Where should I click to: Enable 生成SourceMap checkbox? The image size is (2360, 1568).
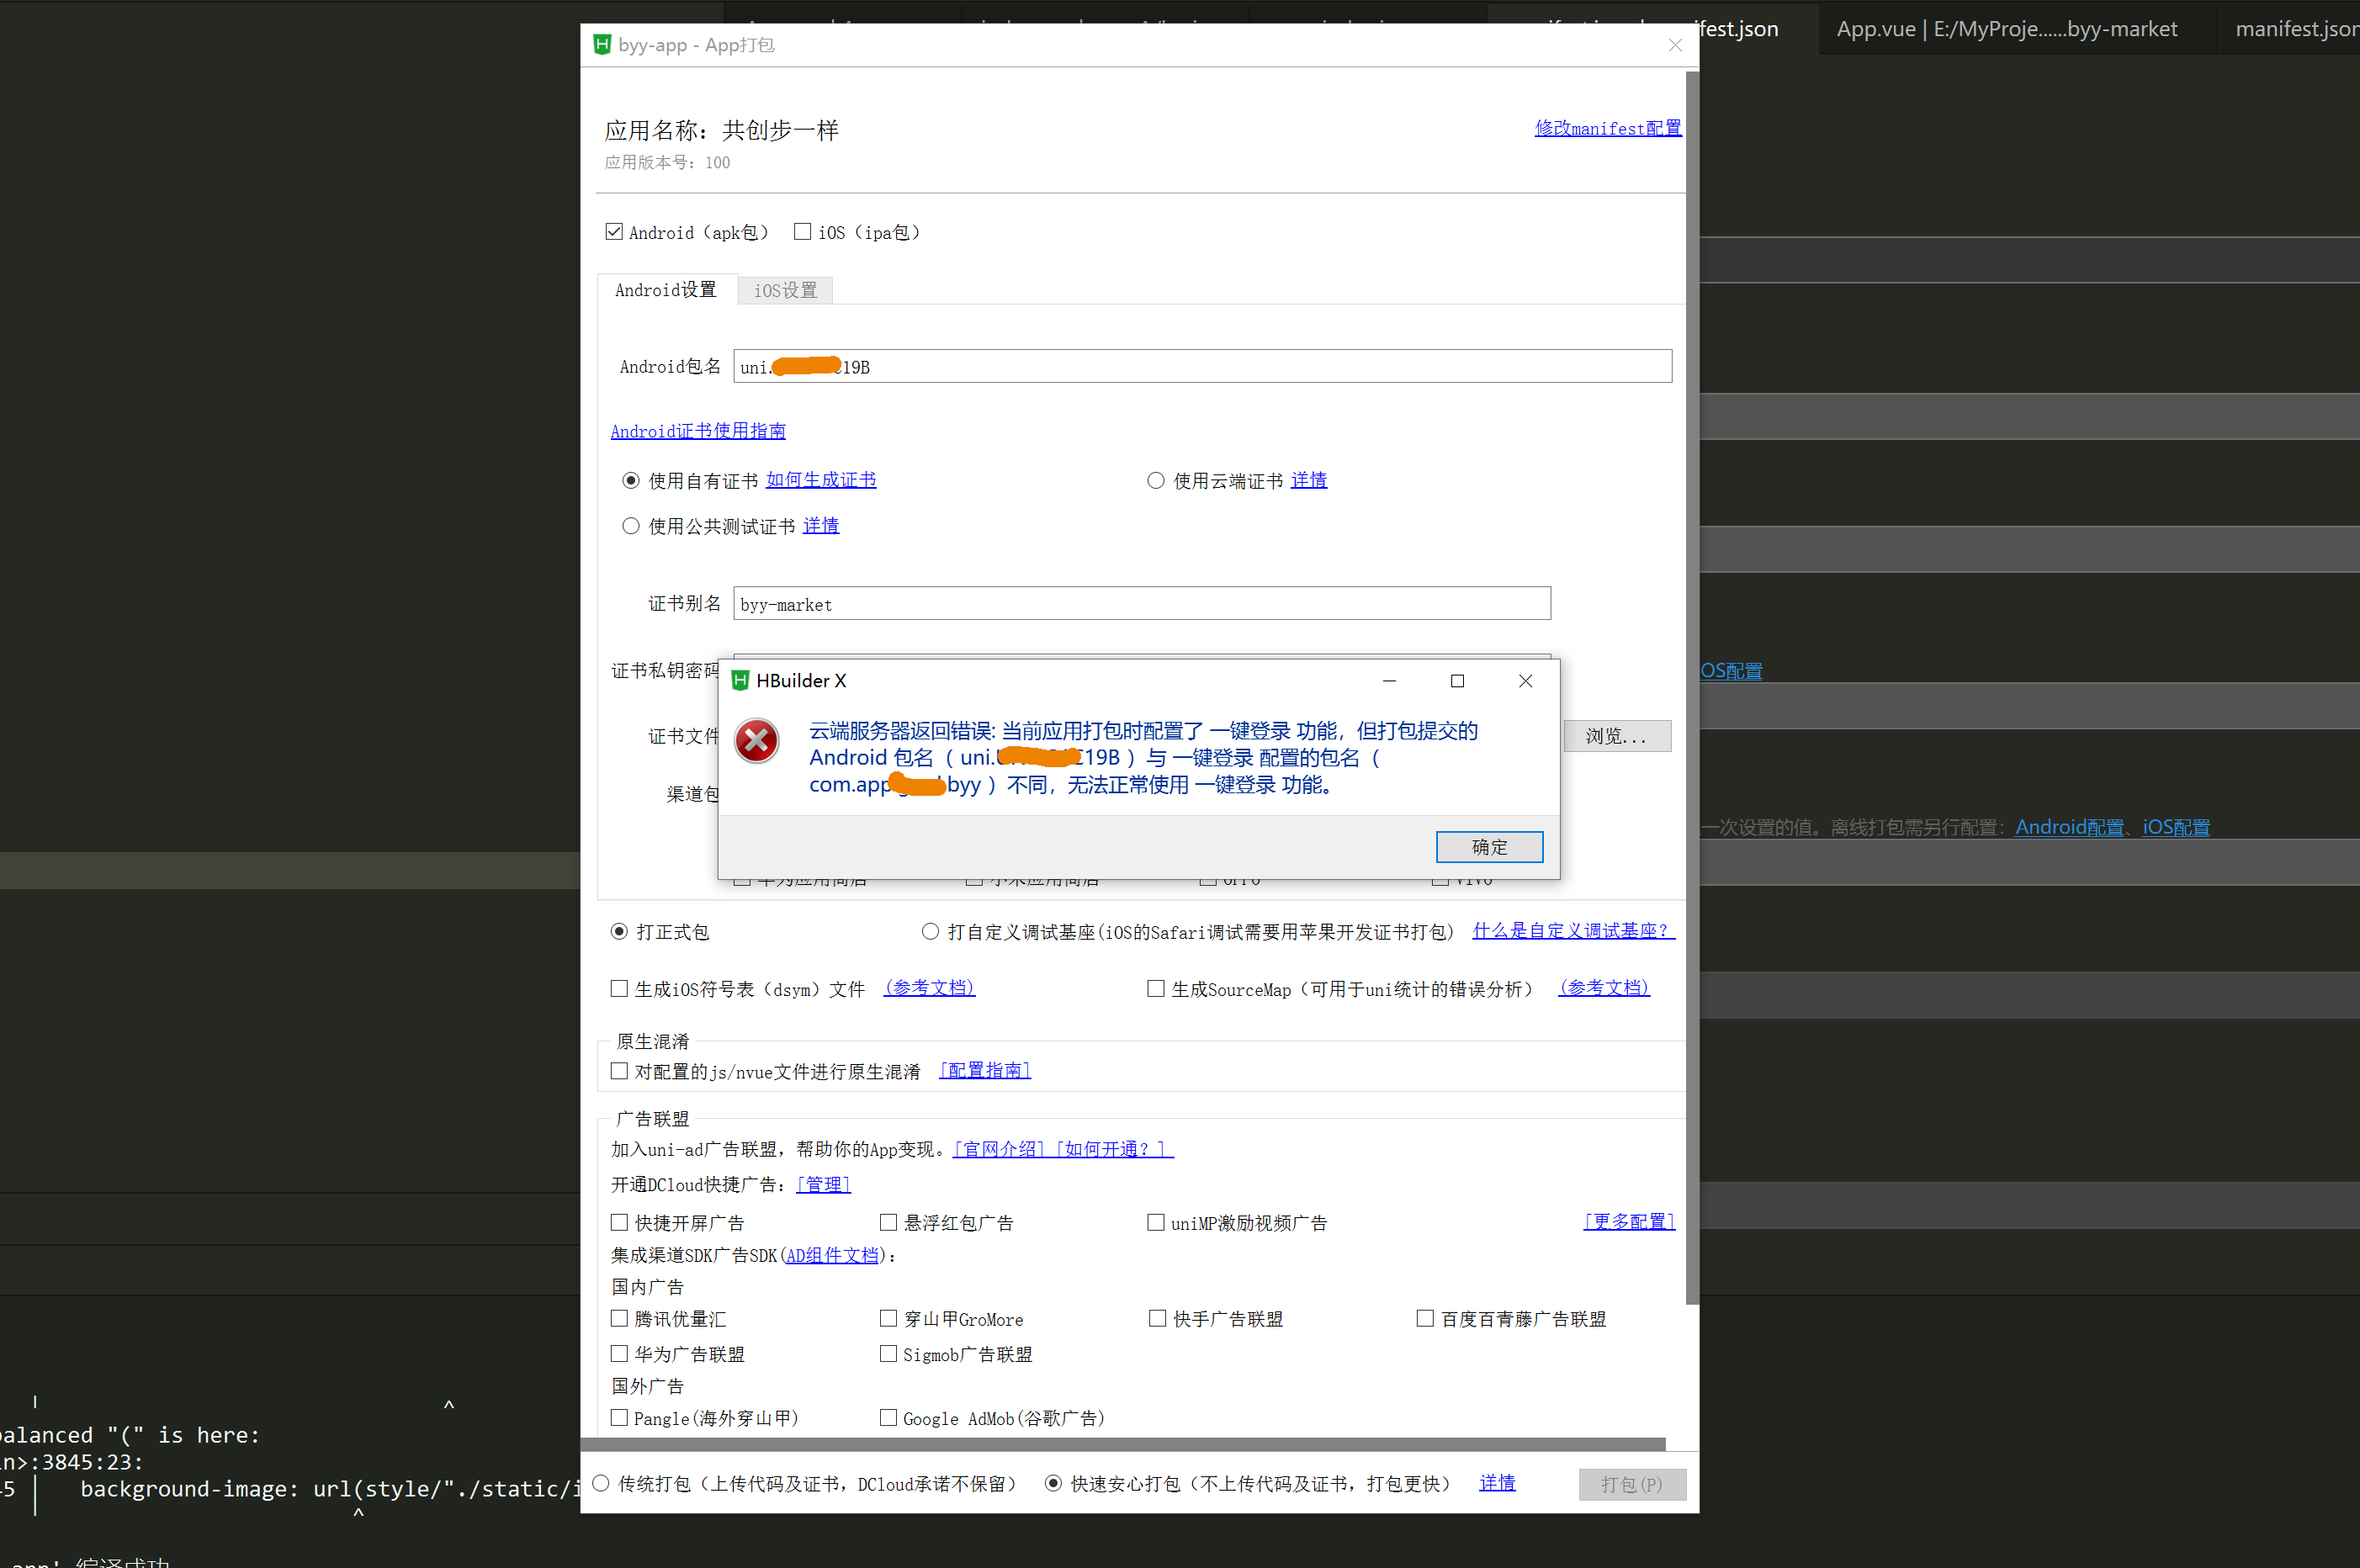tap(1156, 989)
